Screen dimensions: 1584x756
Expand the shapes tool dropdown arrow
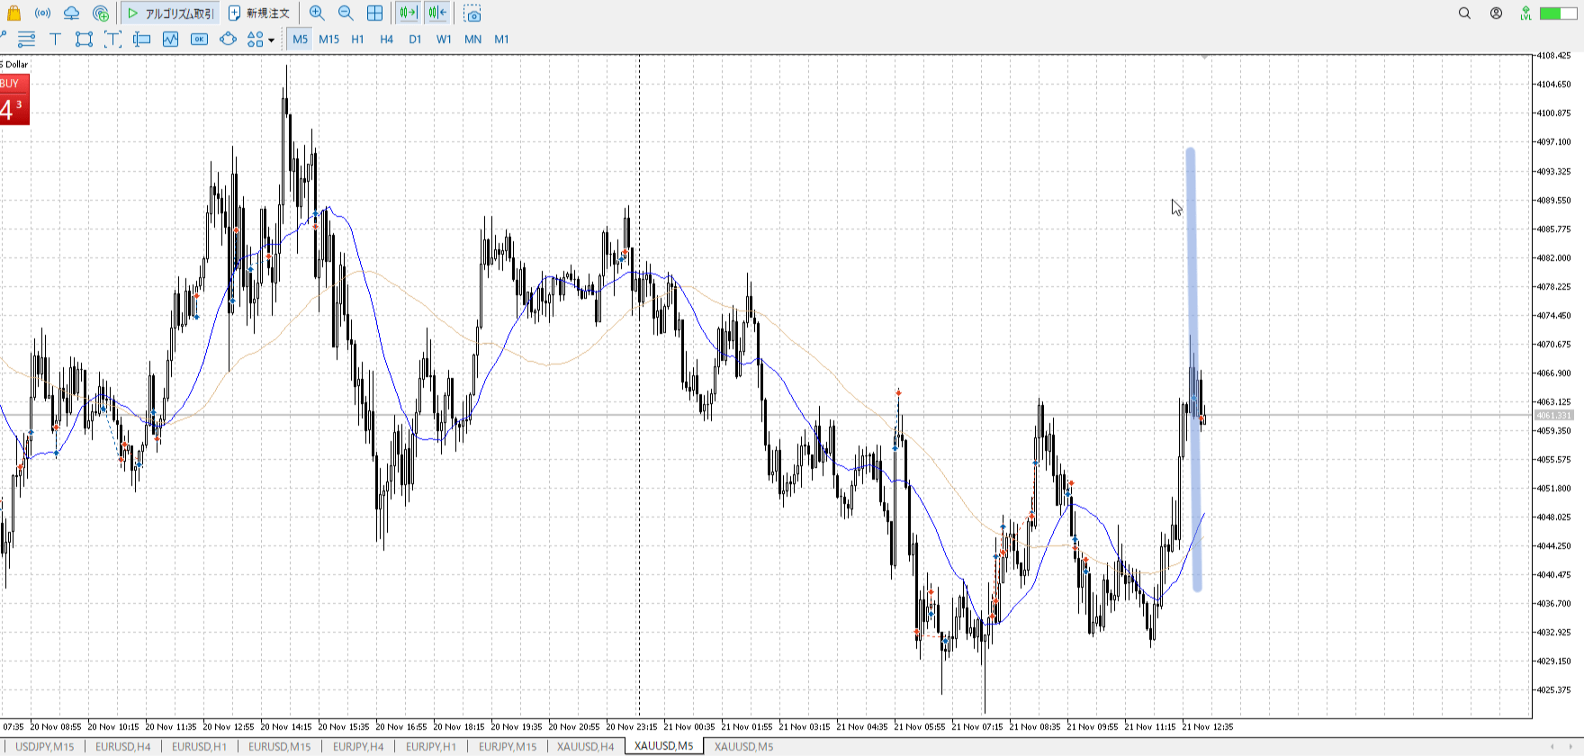(271, 40)
